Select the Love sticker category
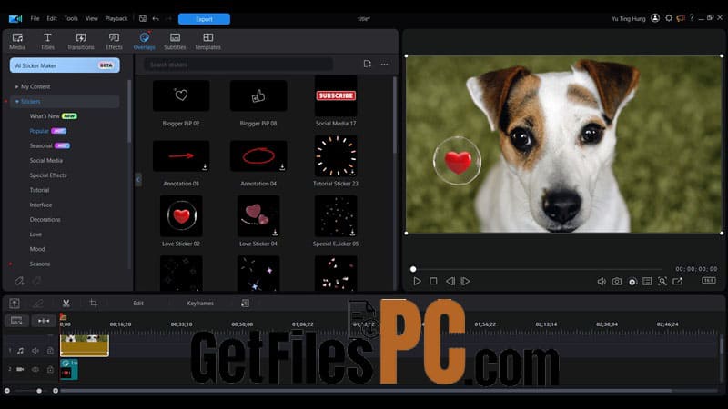This screenshot has height=409, width=728. point(35,234)
